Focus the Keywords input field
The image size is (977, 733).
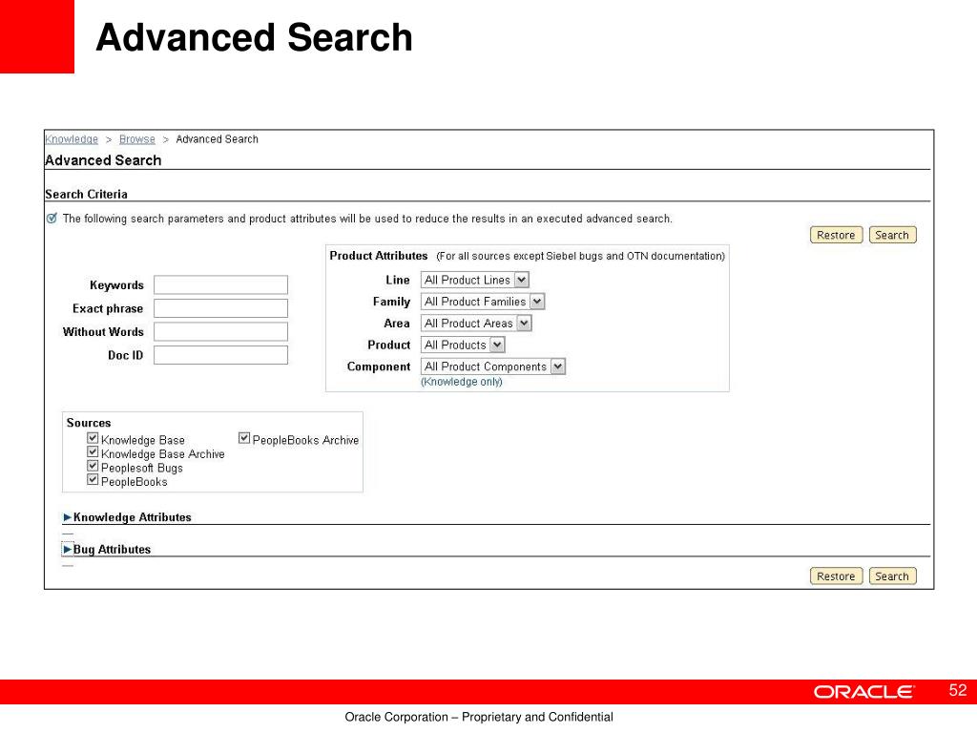pos(220,284)
